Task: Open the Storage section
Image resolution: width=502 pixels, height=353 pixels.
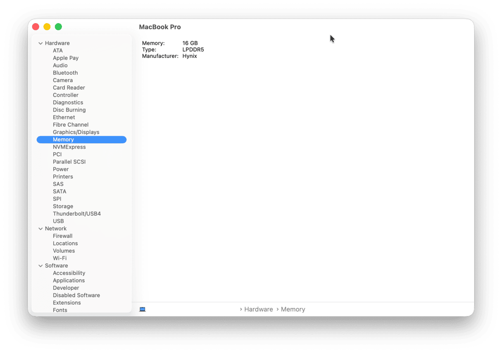Action: 63,206
